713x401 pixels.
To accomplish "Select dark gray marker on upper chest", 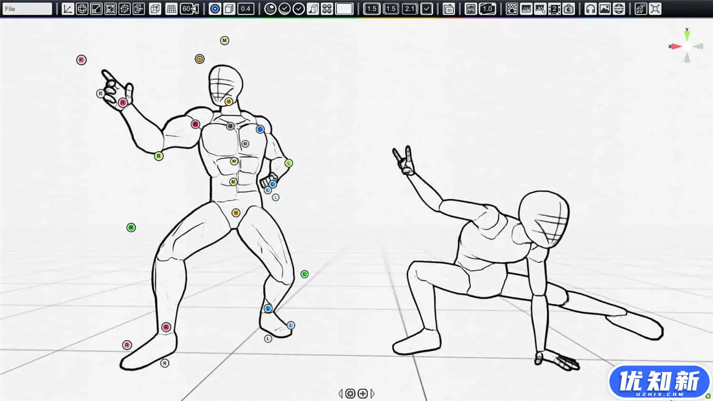I will [x=230, y=126].
